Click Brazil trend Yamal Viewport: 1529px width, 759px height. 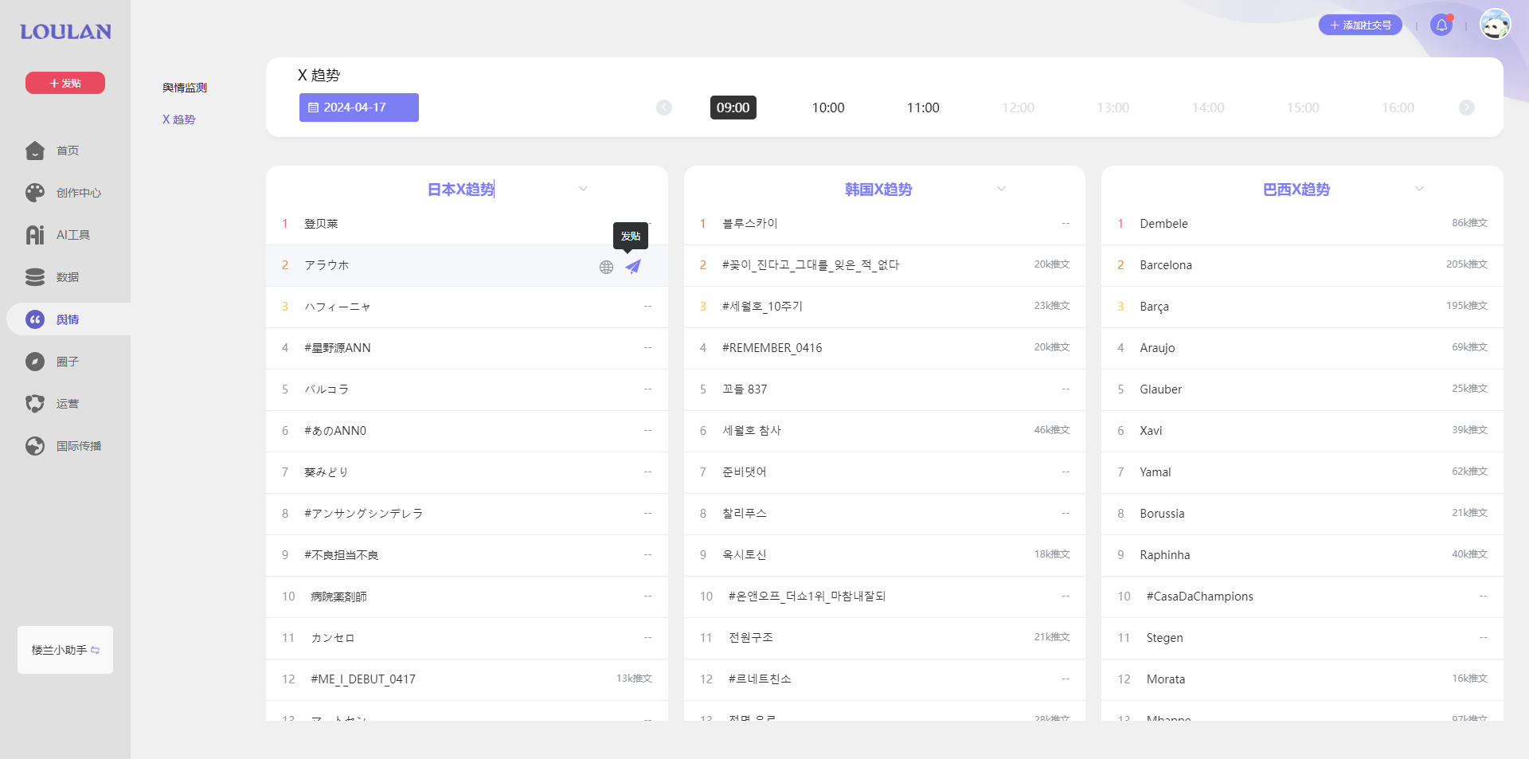[x=1155, y=472]
